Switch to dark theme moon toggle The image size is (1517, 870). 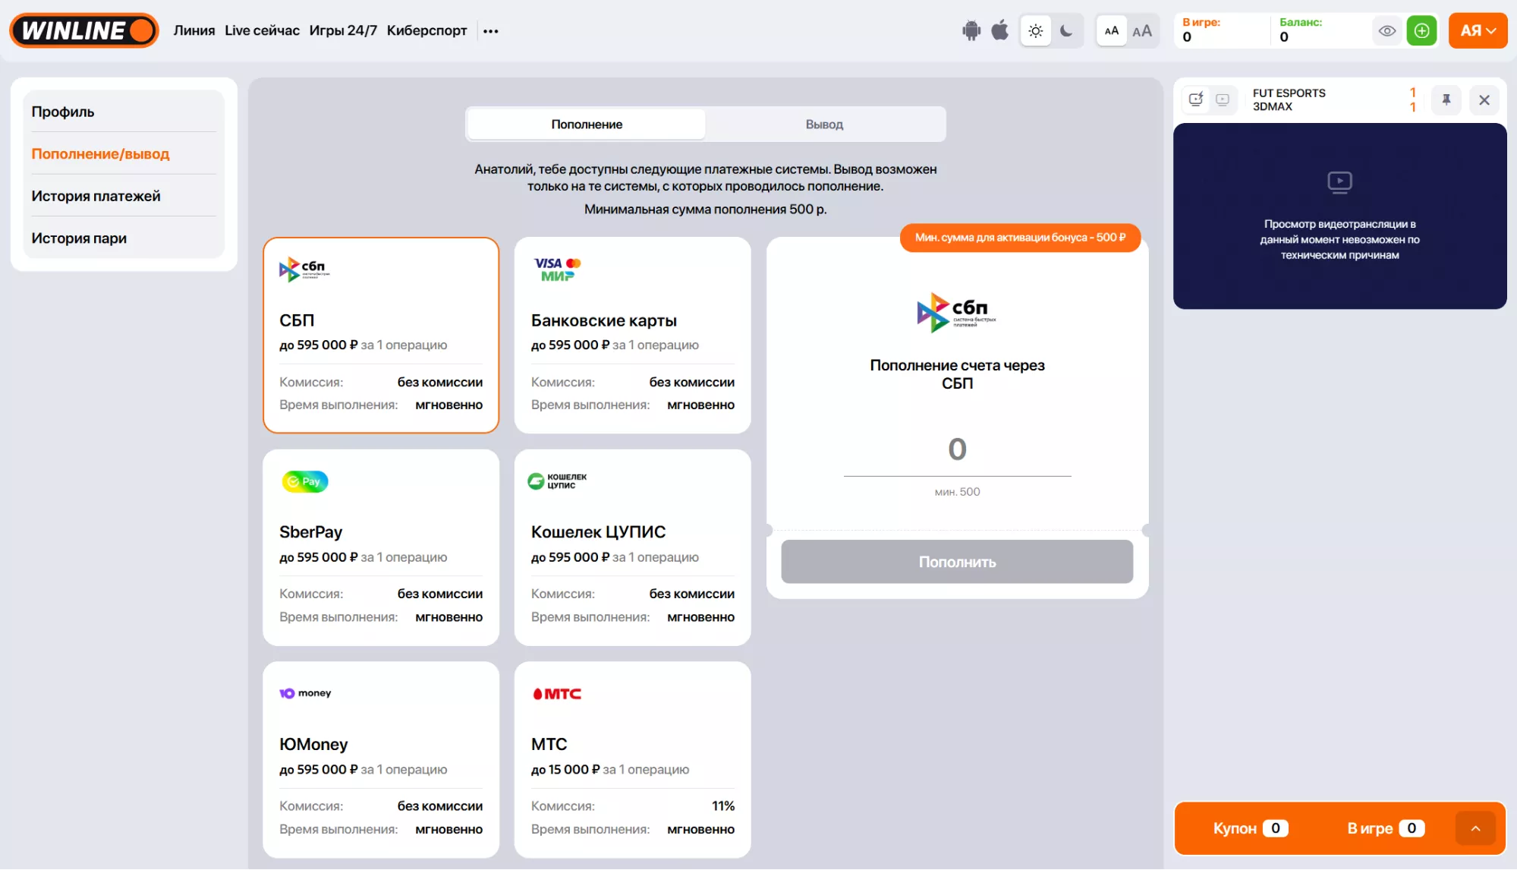[x=1066, y=31]
